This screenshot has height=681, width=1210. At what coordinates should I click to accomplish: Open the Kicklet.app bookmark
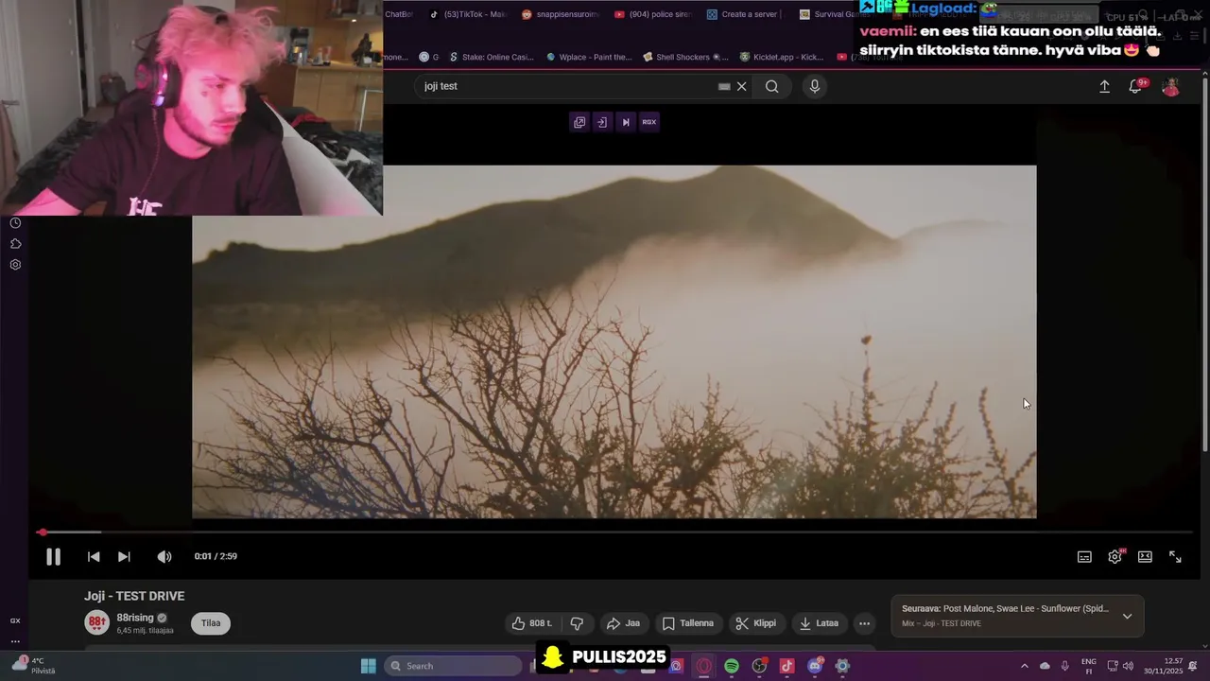click(782, 57)
